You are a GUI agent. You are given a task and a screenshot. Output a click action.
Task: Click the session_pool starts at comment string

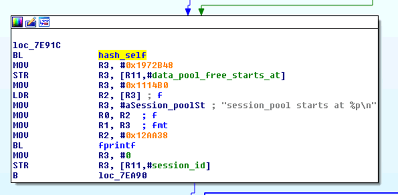coord(298,105)
